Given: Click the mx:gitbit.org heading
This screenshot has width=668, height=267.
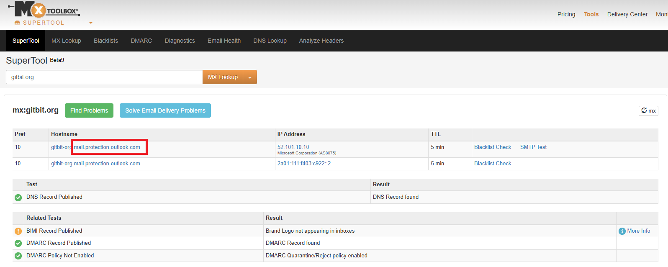Looking at the screenshot, I should (x=36, y=110).
